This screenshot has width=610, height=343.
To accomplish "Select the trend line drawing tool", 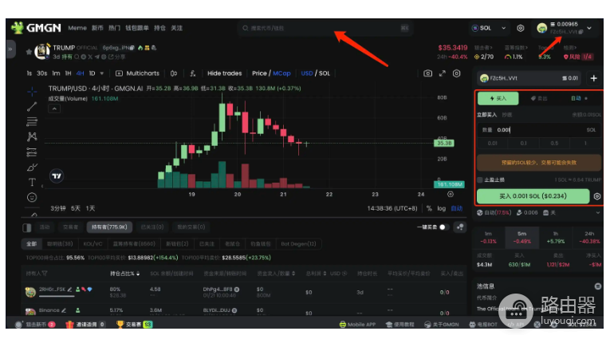I will pyautogui.click(x=32, y=106).
